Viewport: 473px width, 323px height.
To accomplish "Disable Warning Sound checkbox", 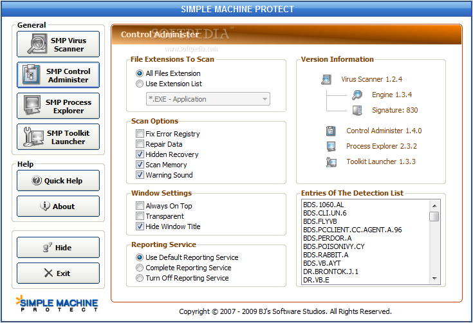I will point(140,174).
